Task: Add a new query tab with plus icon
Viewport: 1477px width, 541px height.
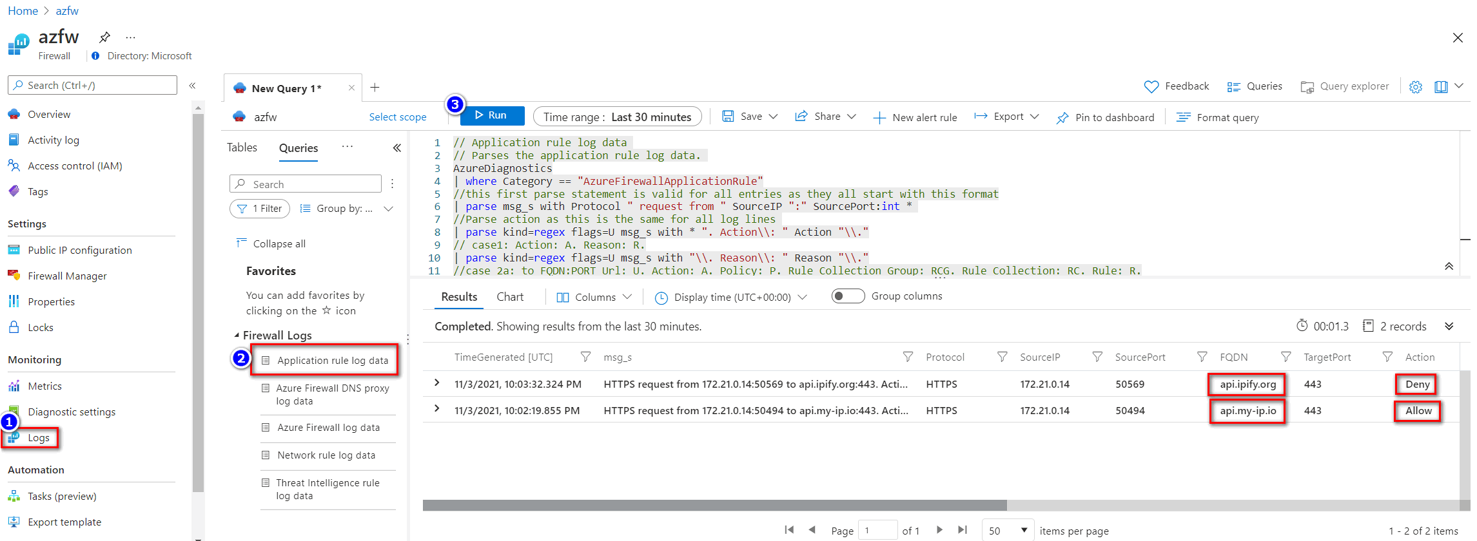Action: pos(375,88)
